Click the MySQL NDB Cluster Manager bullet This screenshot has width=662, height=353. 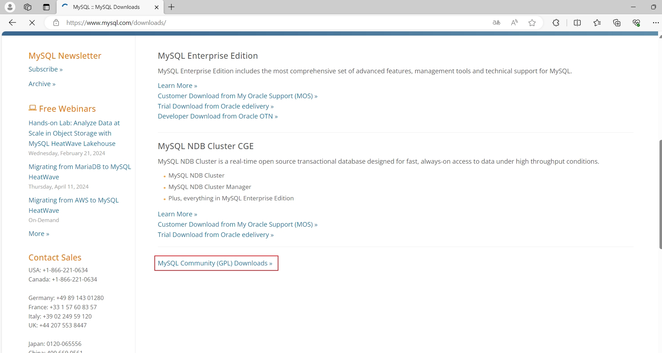click(210, 187)
